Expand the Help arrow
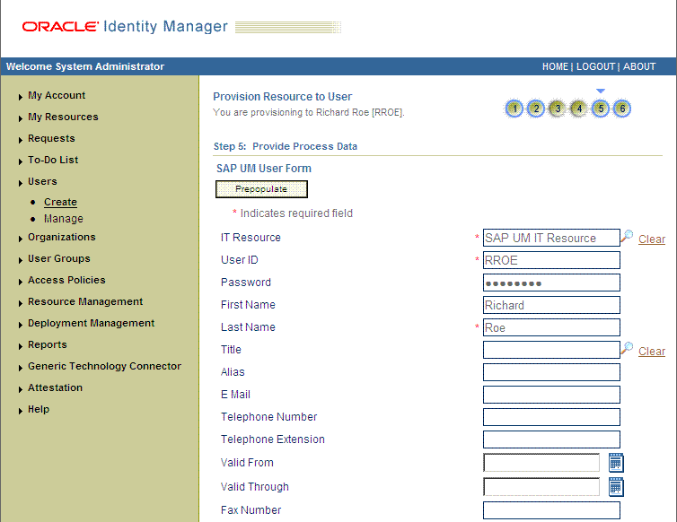Screen dimensions: 677x522 coord(21,411)
